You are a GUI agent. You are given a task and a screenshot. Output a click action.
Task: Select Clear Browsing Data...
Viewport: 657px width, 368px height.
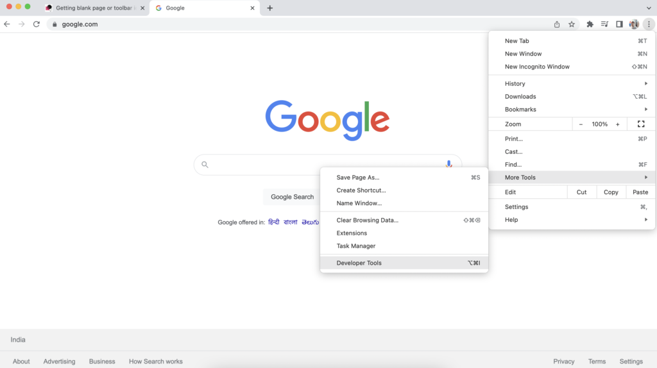pyautogui.click(x=404, y=220)
